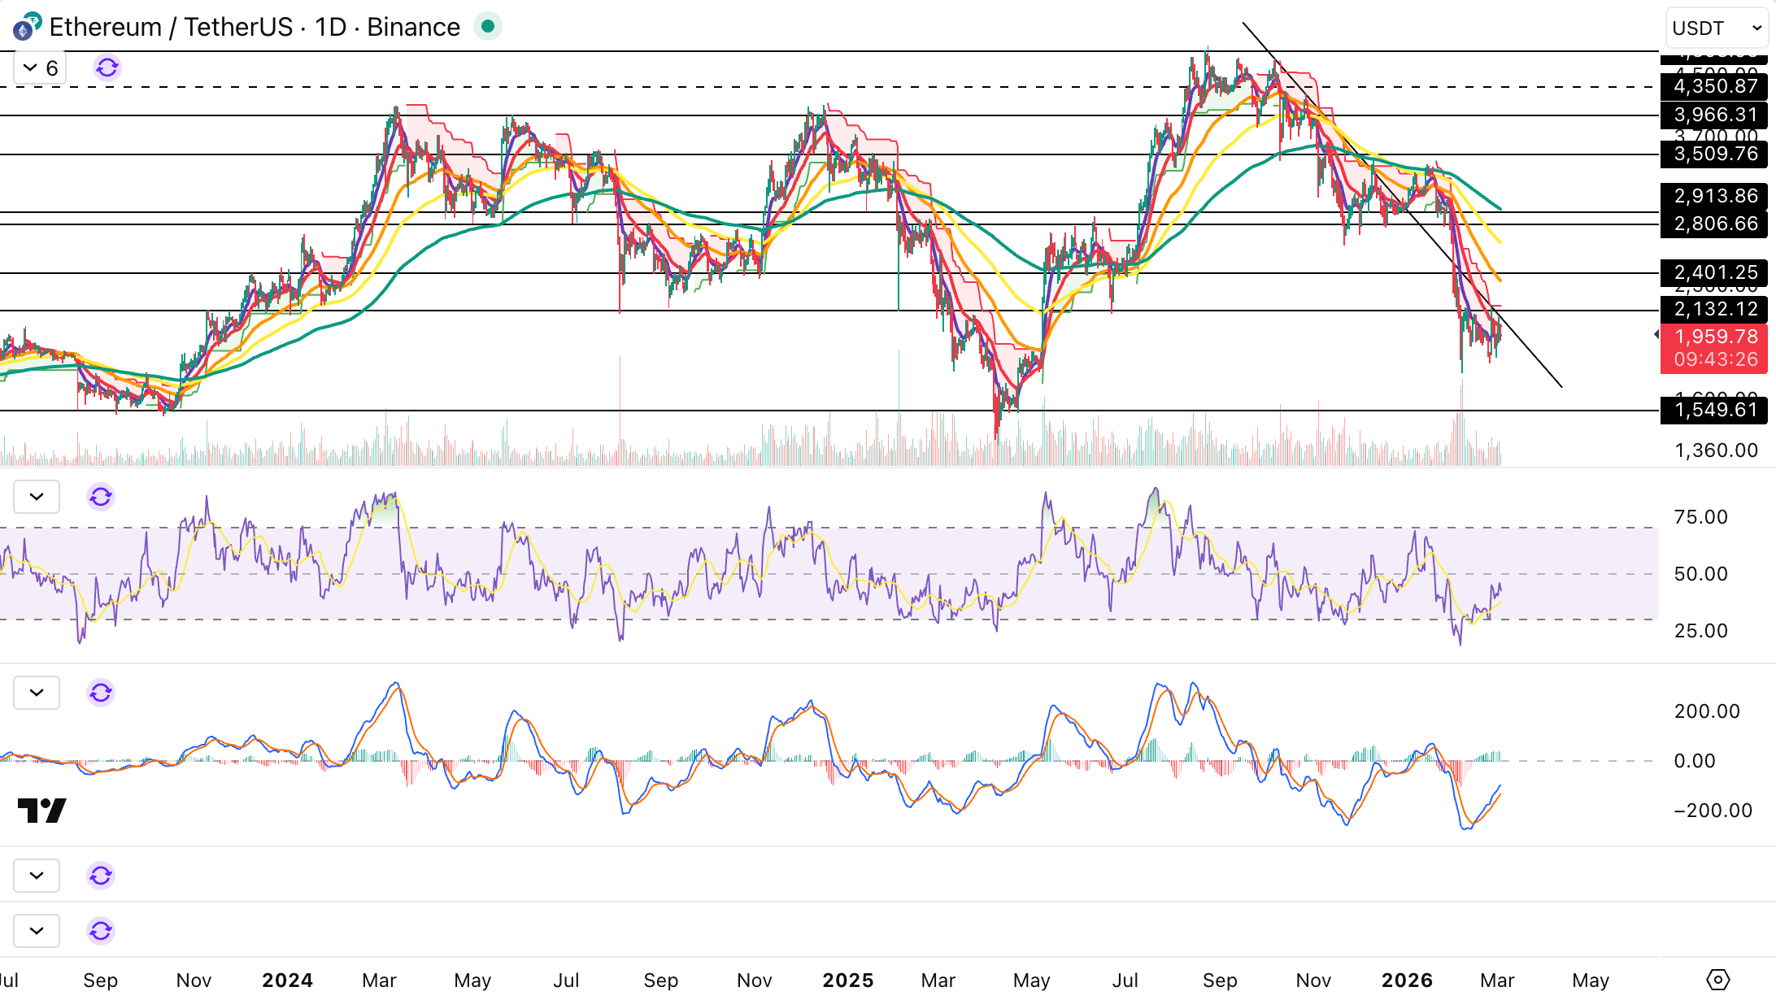Collapse the 6 indicators legend chevron
This screenshot has height=1000, width=1776.
pyautogui.click(x=30, y=67)
